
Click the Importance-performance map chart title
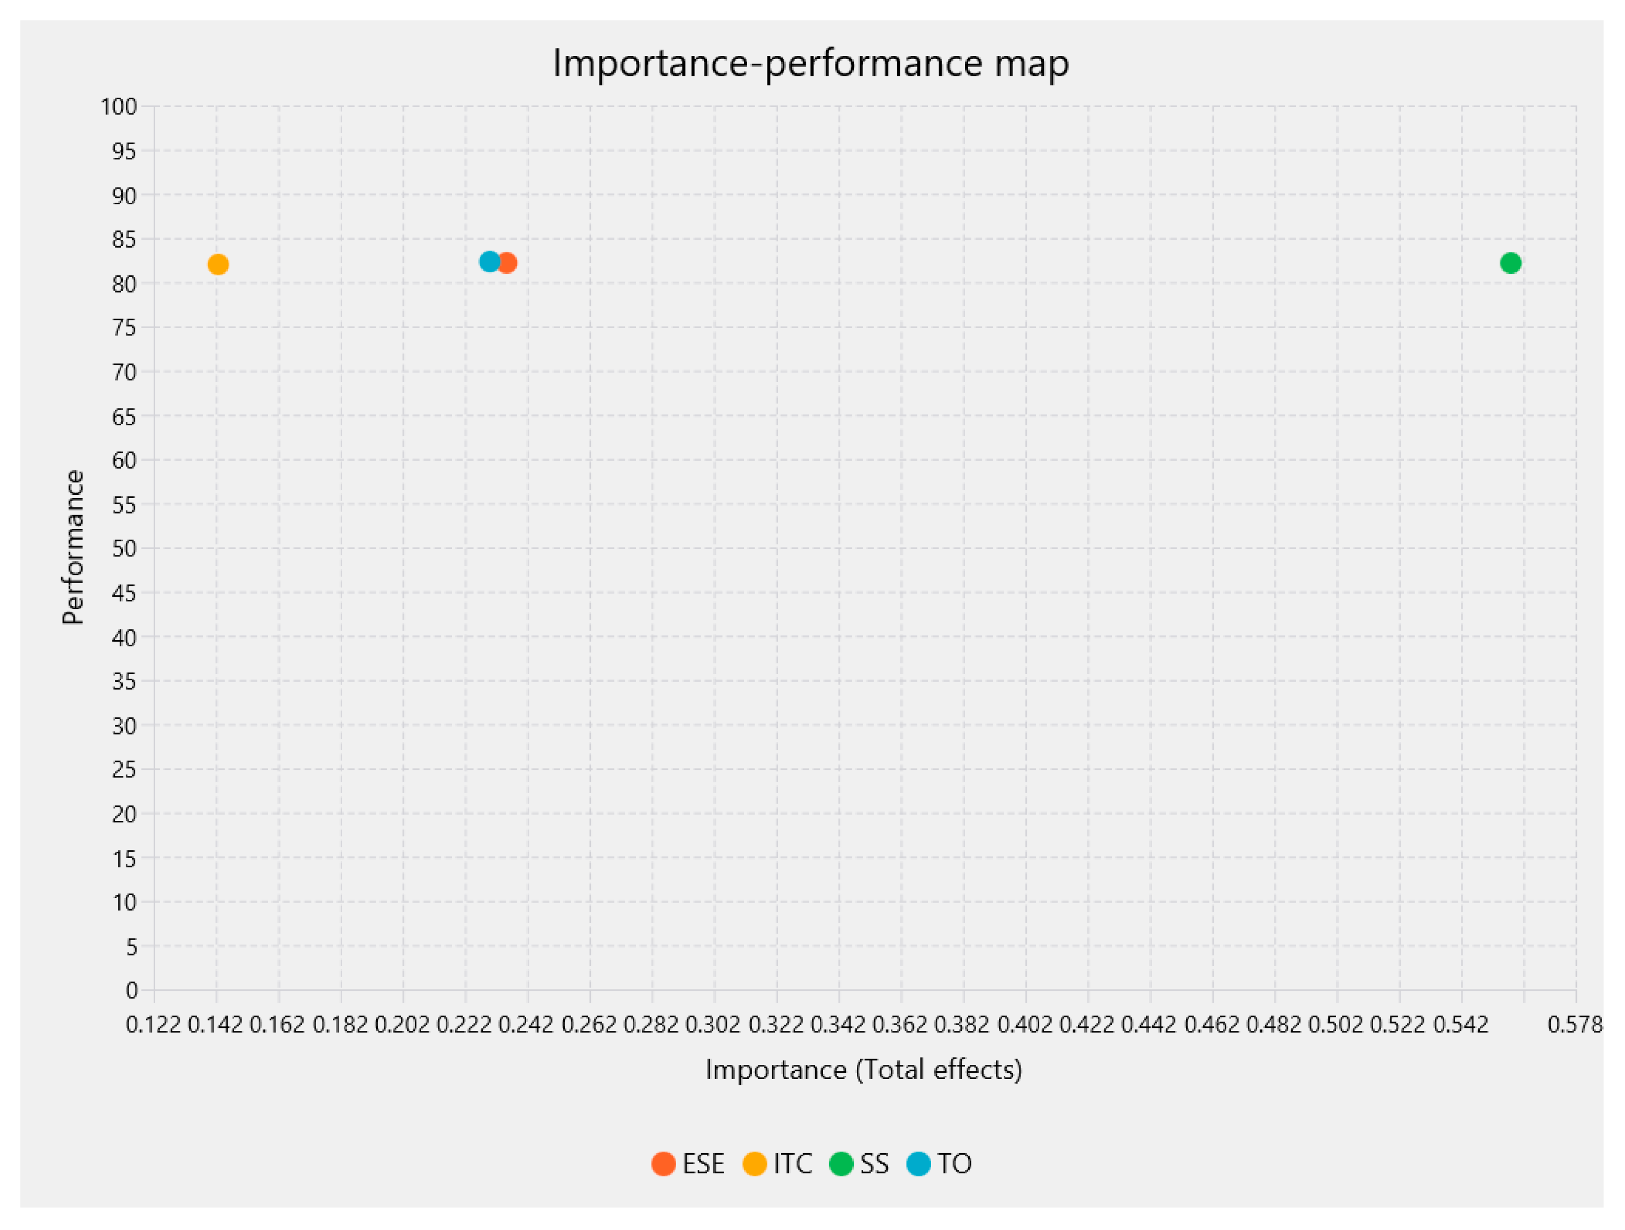pyautogui.click(x=811, y=63)
